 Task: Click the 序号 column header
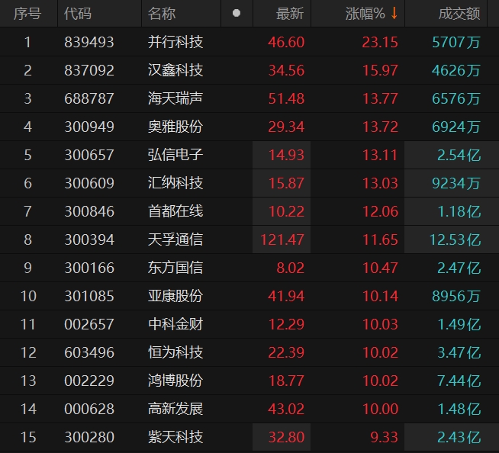point(27,14)
